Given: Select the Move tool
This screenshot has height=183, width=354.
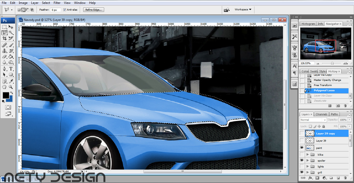Looking at the screenshot, I should tap(11, 27).
